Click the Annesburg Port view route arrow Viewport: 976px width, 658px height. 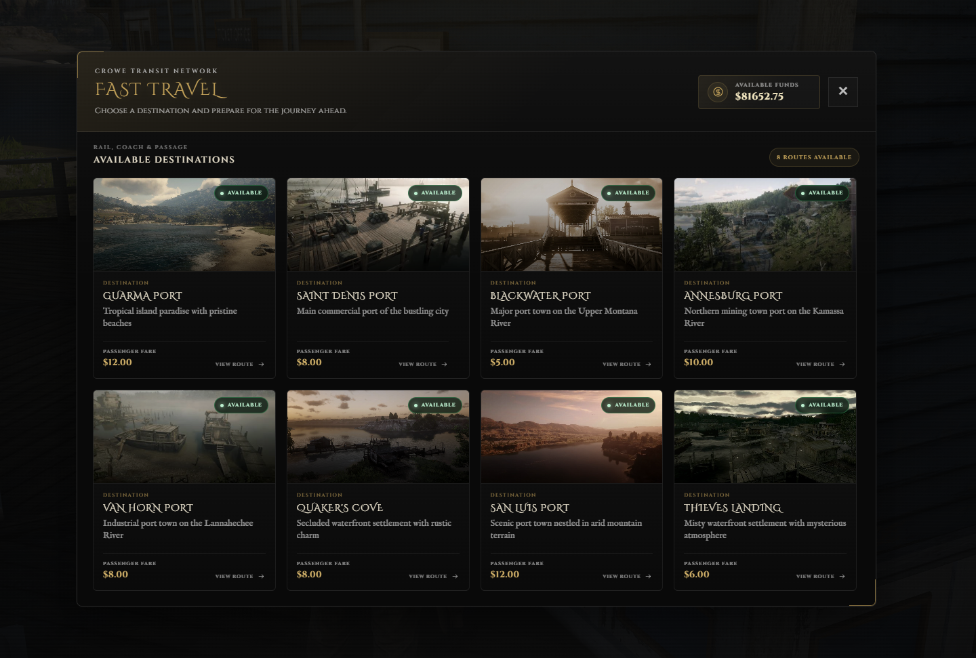click(842, 365)
